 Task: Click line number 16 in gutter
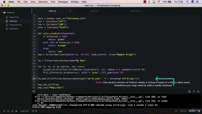tap(34, 54)
